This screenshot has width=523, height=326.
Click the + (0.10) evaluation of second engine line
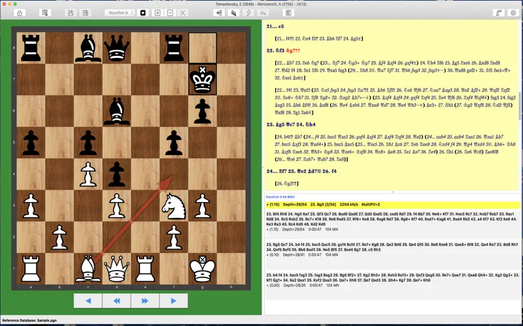(x=273, y=255)
